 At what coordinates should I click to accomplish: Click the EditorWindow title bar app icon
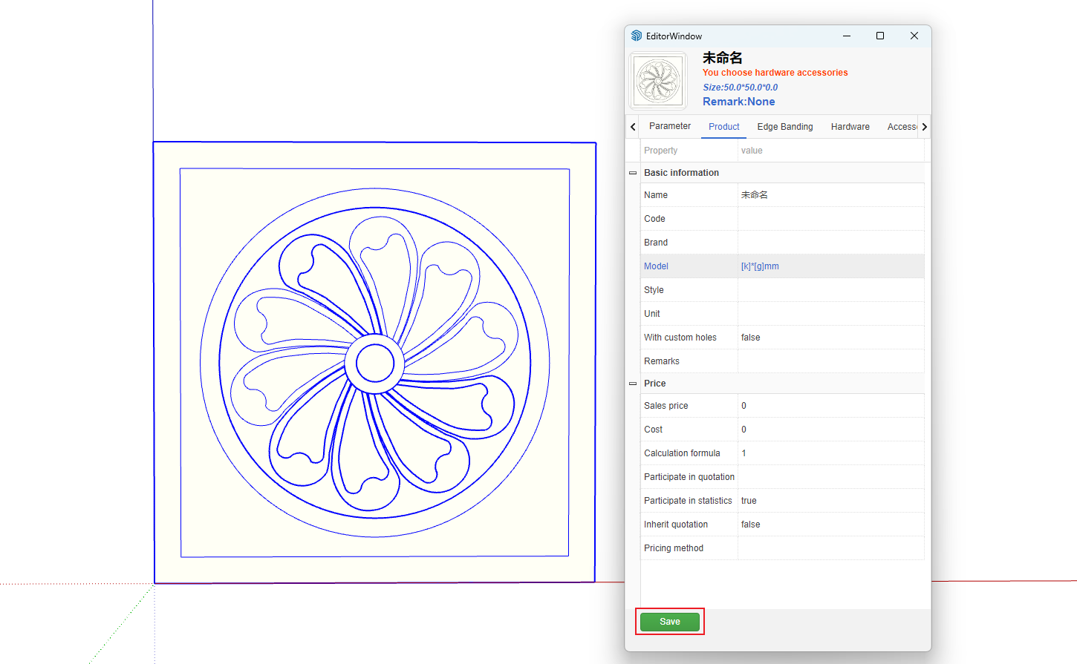click(637, 36)
